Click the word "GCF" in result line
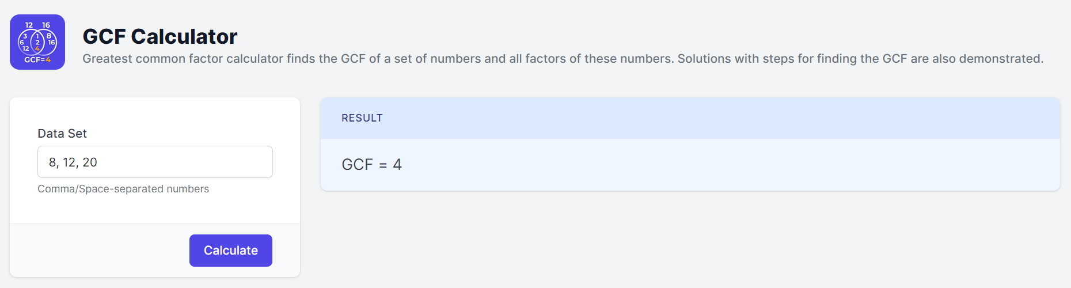The width and height of the screenshot is (1071, 288). click(357, 165)
